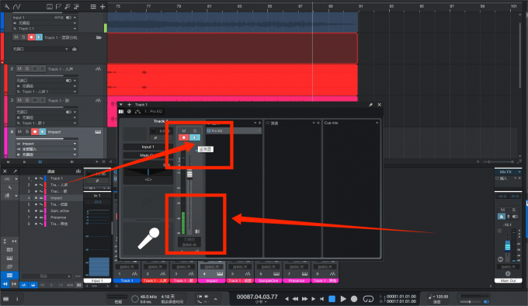Close the console track list with X icon
The image size is (528, 306).
(5, 172)
